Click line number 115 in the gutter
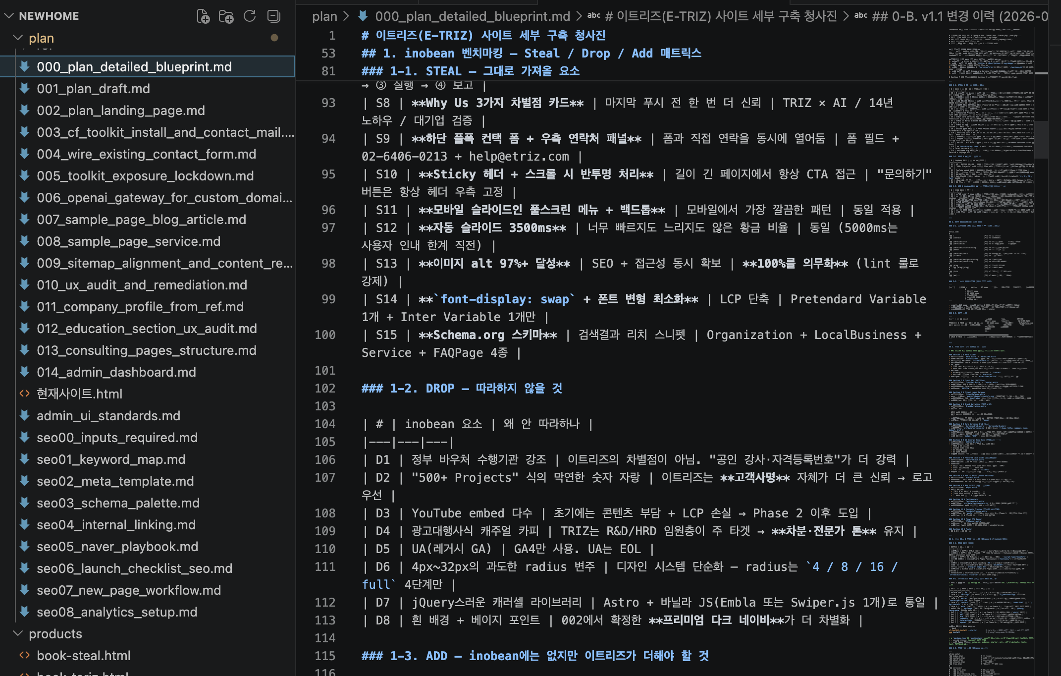 click(325, 656)
